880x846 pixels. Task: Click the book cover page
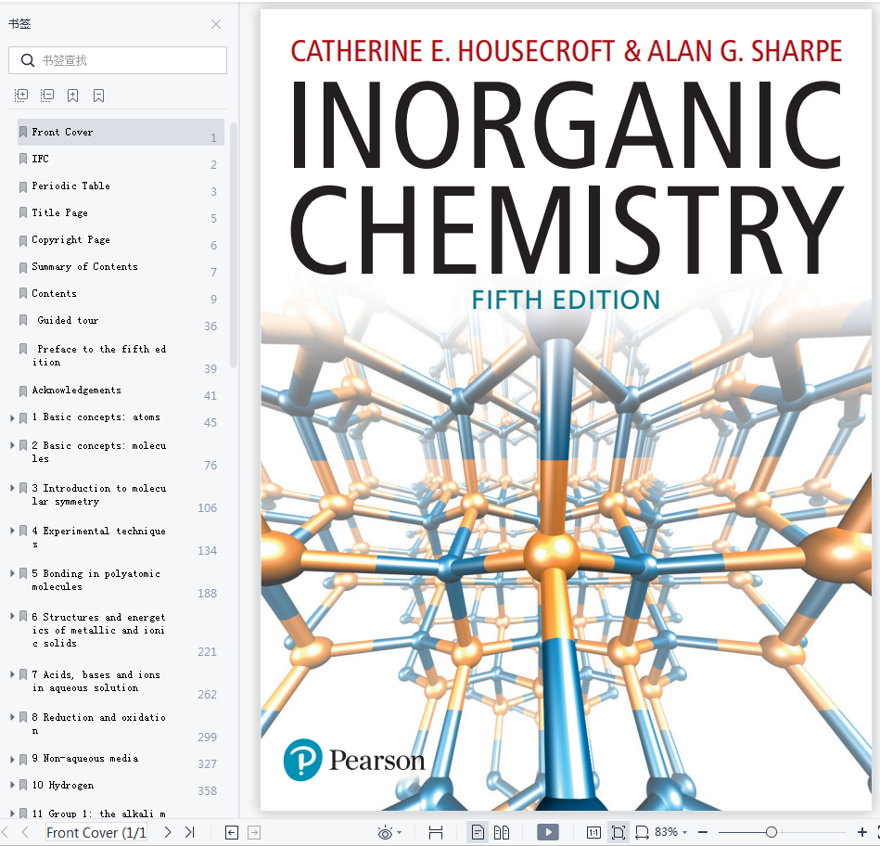tap(566, 410)
